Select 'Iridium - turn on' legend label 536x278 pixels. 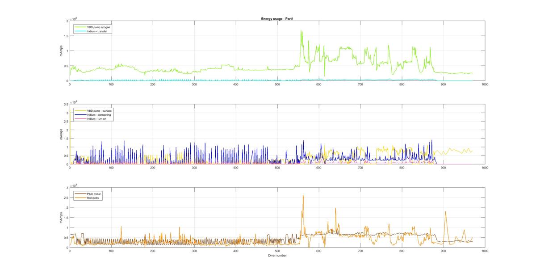pyautogui.click(x=97, y=118)
